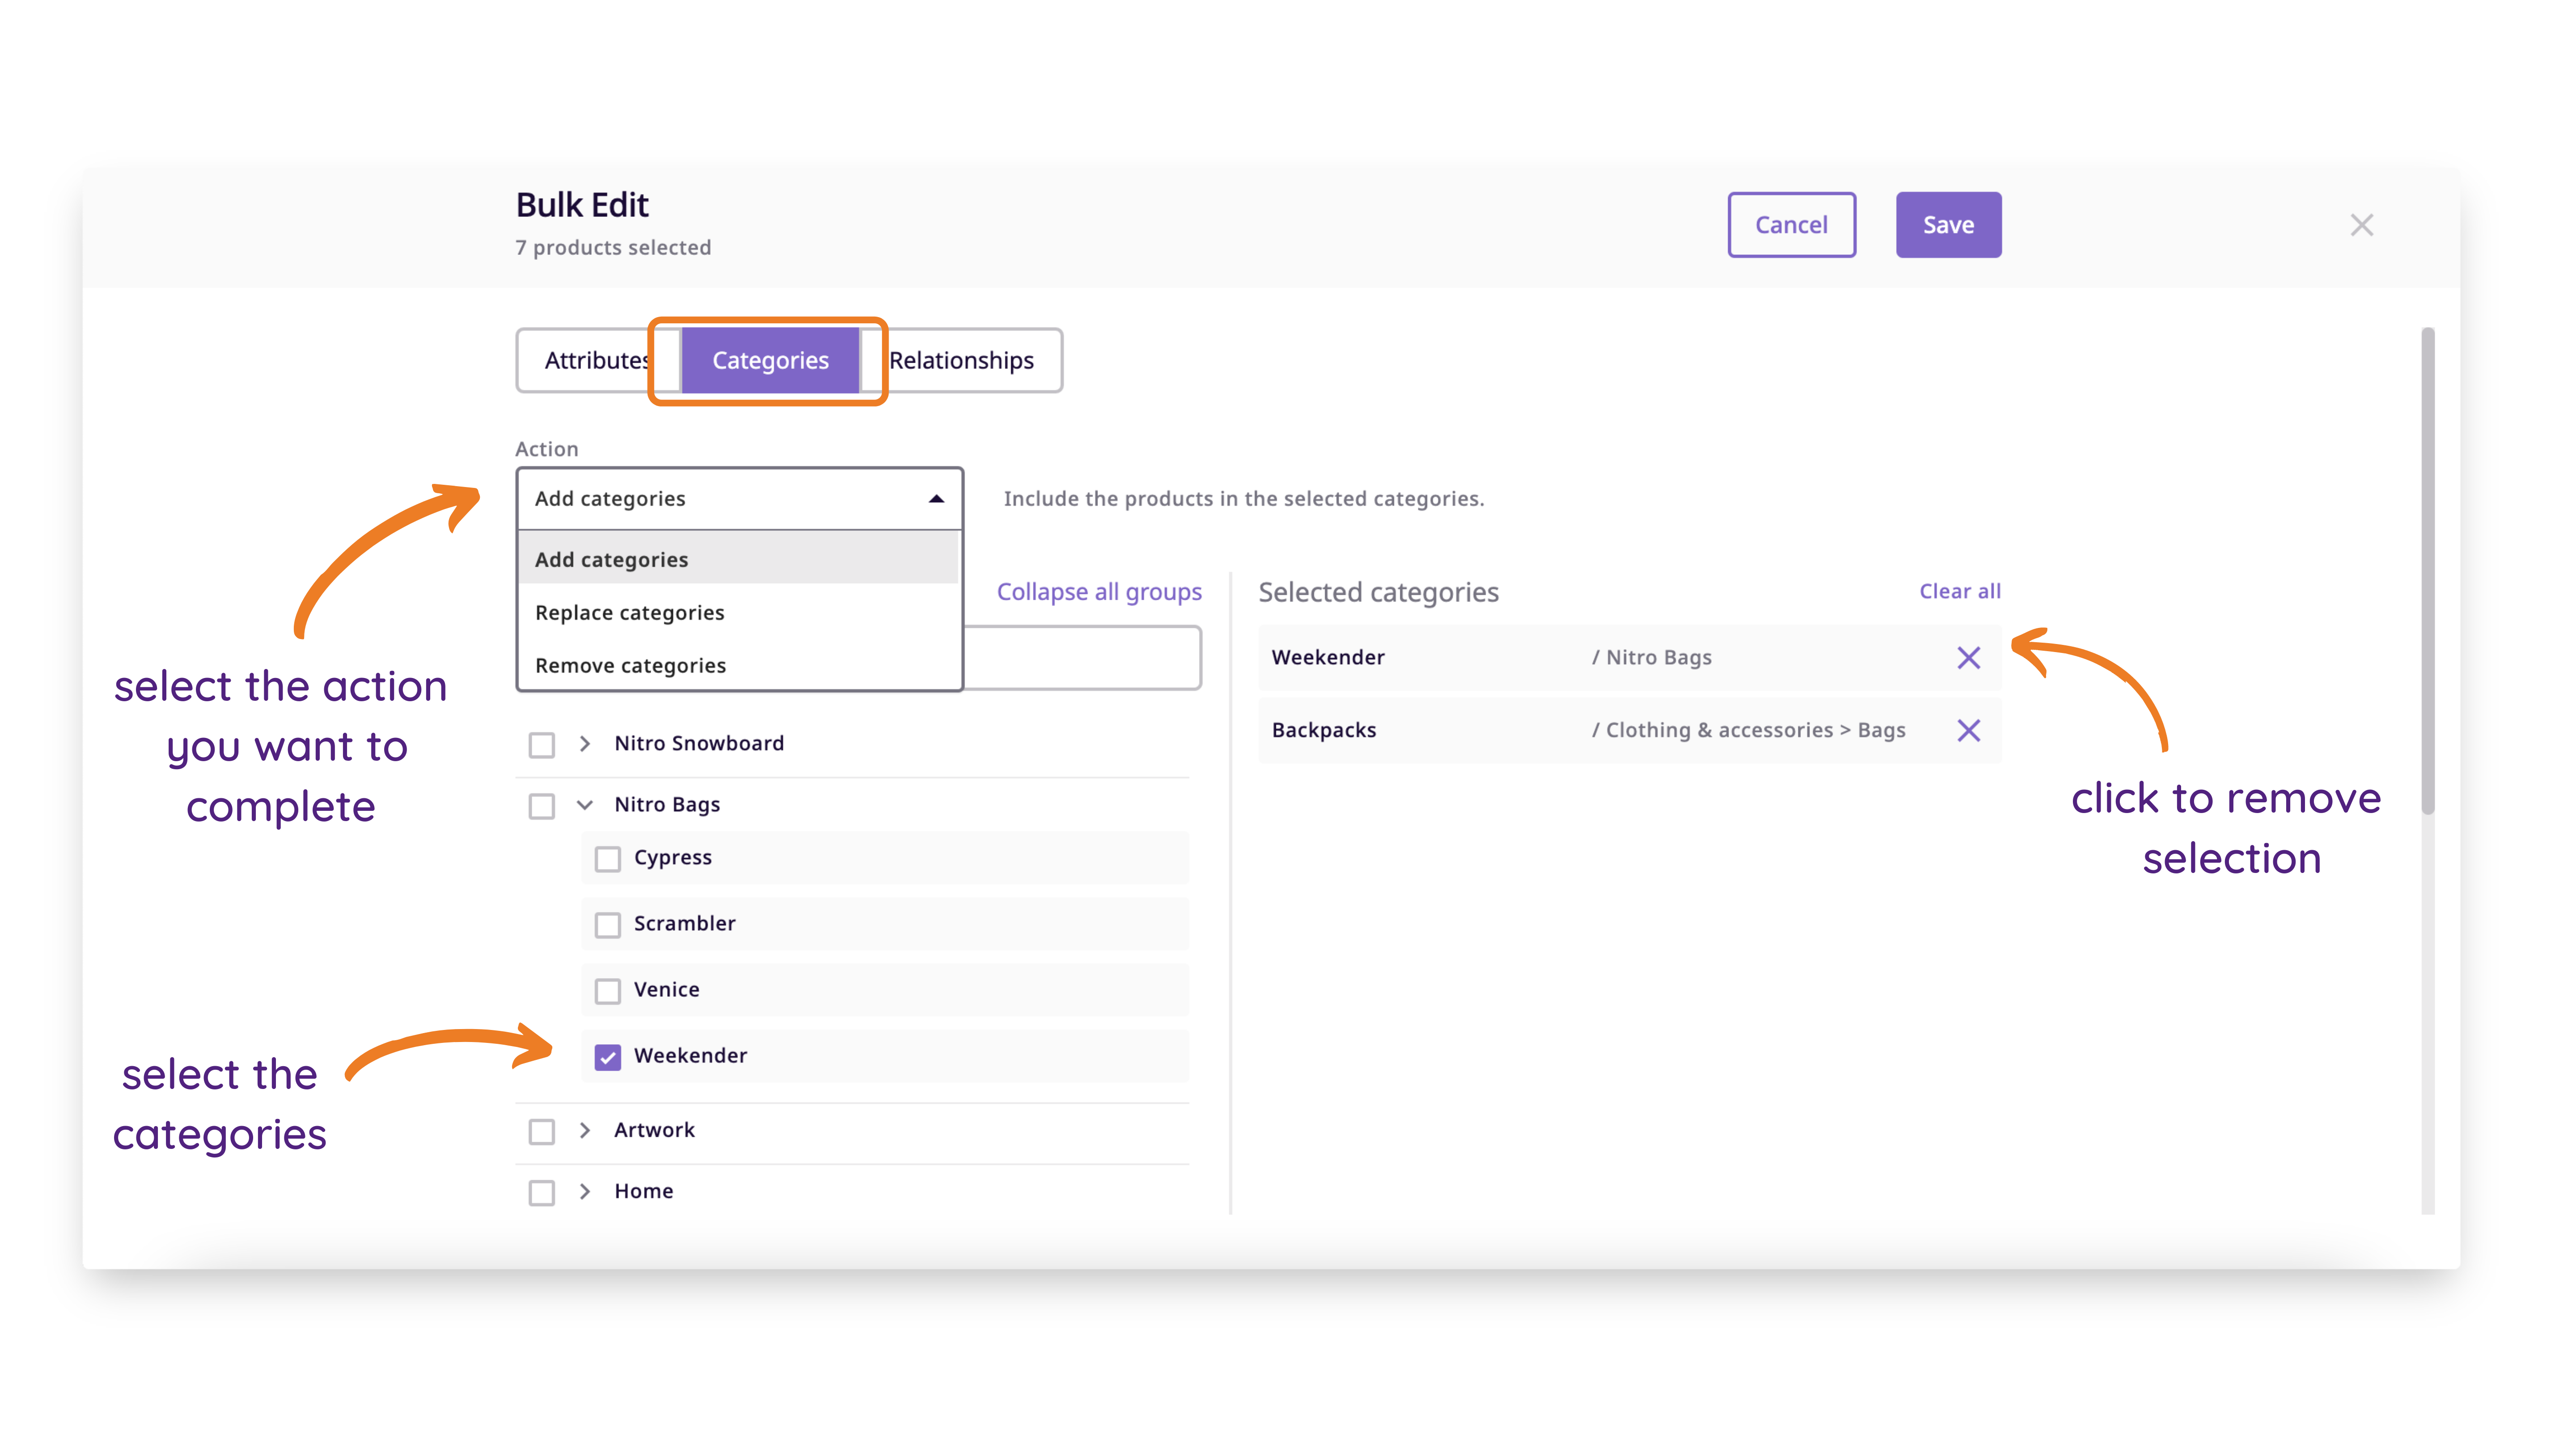2576x1449 pixels.
Task: Switch to the Relationships tab
Action: (961, 360)
